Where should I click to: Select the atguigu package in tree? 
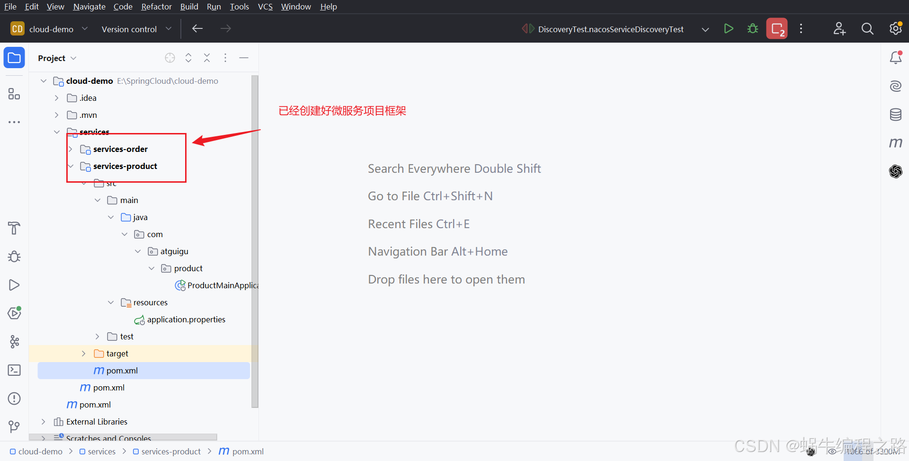pyautogui.click(x=168, y=251)
